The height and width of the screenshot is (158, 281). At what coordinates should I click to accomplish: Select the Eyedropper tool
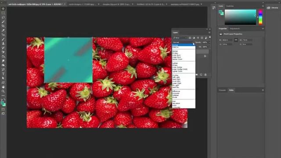(x=3, y=30)
